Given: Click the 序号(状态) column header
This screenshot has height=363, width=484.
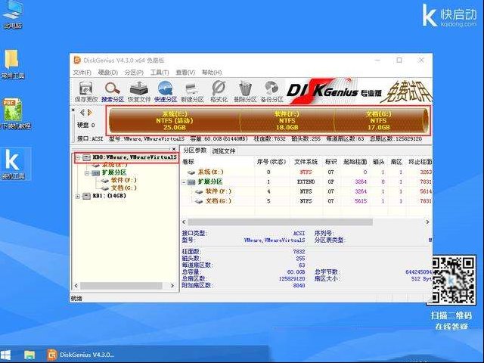Looking at the screenshot, I should (x=271, y=161).
